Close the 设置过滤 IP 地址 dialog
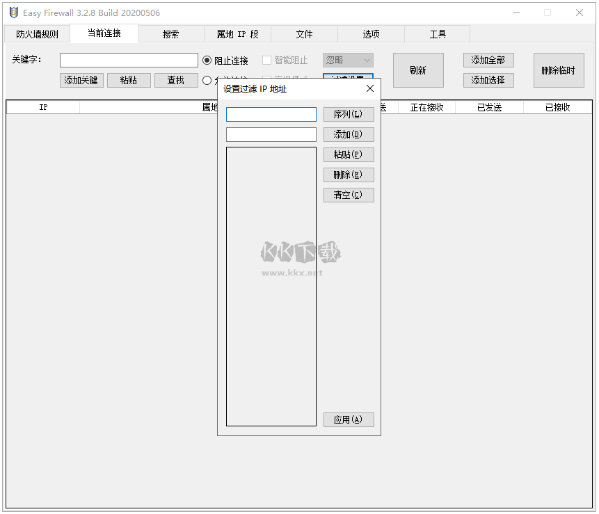 [369, 88]
